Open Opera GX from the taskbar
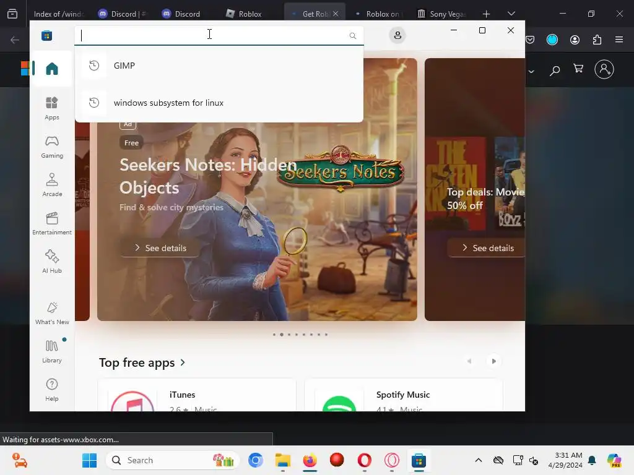The width and height of the screenshot is (634, 475). 391,460
